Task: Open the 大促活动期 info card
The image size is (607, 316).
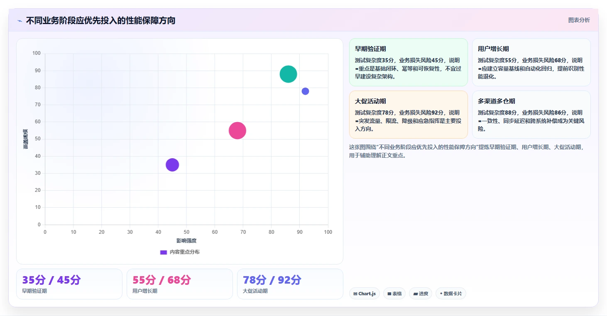Action: pyautogui.click(x=409, y=115)
